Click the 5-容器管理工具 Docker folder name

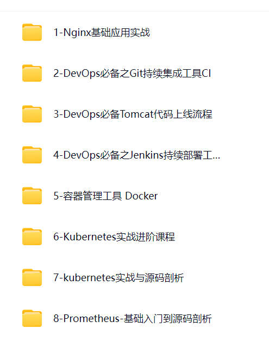105,196
